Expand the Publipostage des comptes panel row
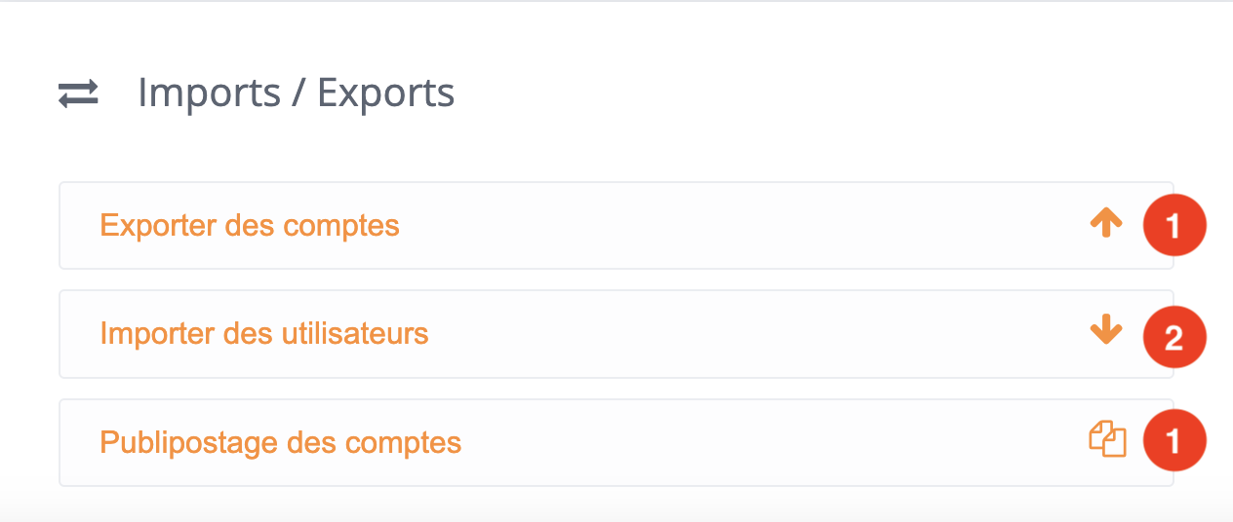Screen dimensions: 1233x522 tap(616, 442)
